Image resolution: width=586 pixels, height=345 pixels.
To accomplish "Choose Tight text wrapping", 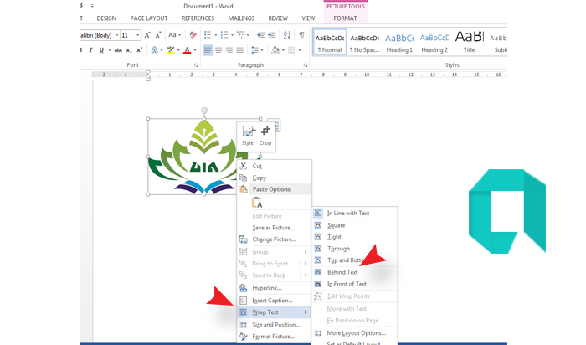I will [x=354, y=237].
